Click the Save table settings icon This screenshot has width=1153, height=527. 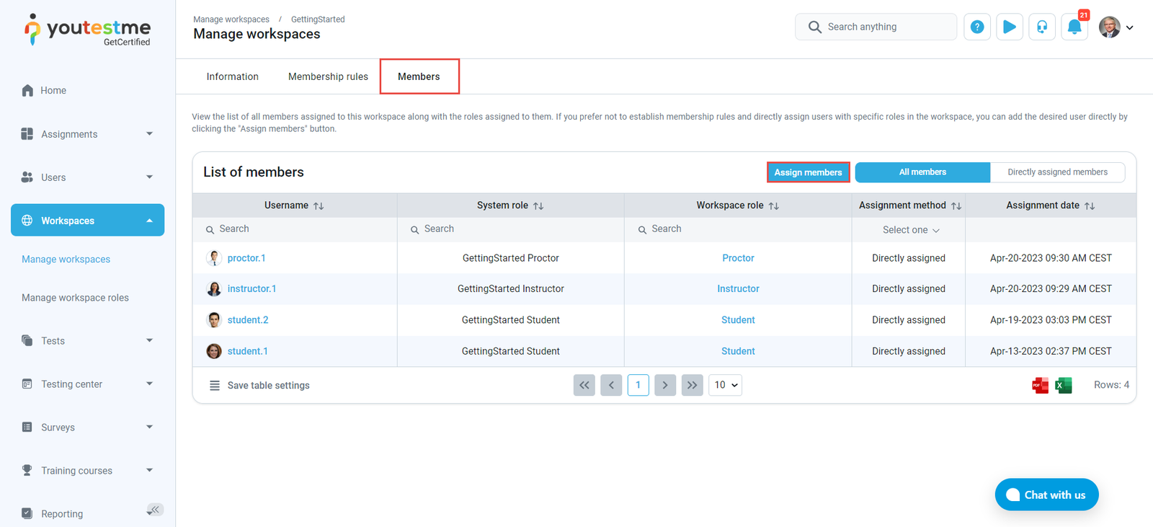pyautogui.click(x=215, y=386)
